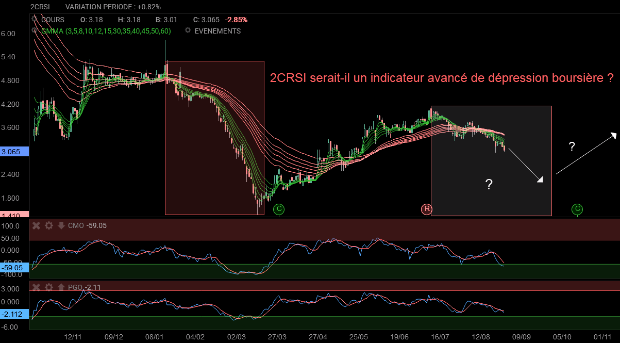Click the COURS label
Viewport: 620px width, 343px height.
[53, 20]
